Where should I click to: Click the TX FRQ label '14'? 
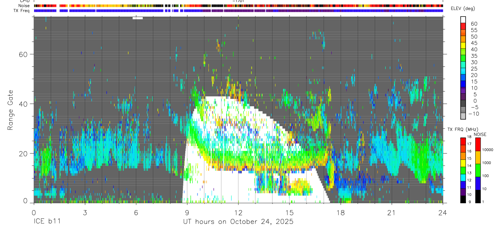(x=469, y=166)
